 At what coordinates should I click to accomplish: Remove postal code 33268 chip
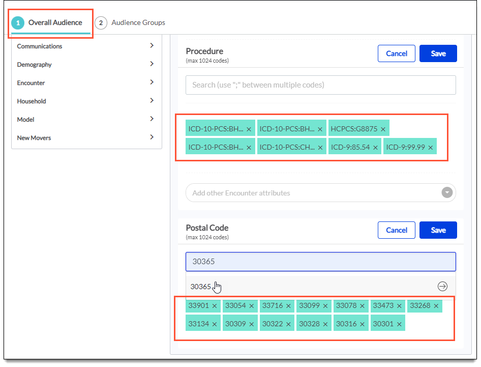pos(436,306)
